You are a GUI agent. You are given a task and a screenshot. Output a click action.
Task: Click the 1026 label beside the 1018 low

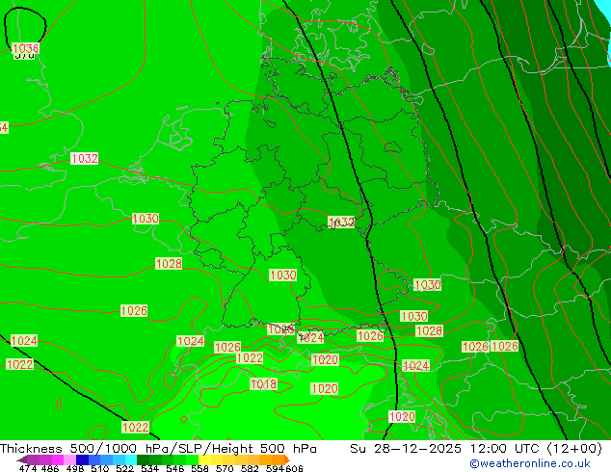(227, 347)
